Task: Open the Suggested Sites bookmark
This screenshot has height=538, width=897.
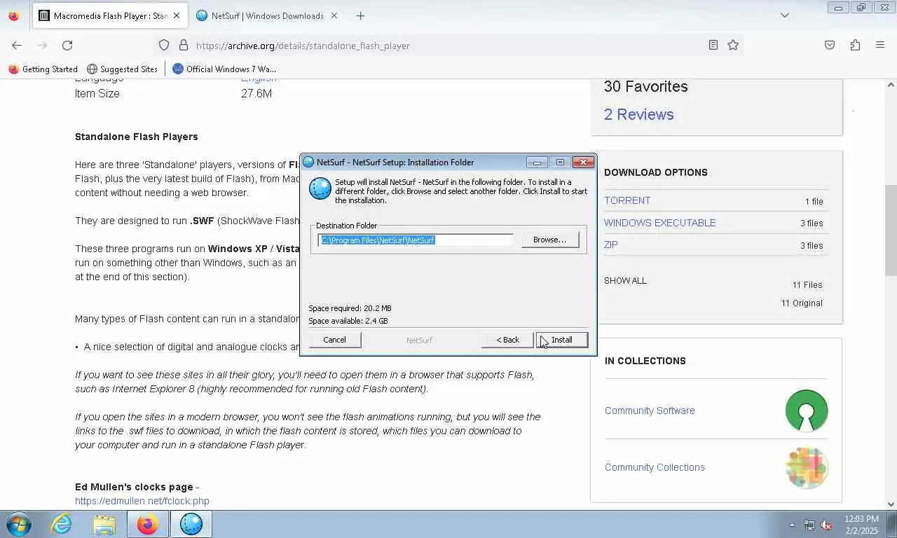Action: 122,69
